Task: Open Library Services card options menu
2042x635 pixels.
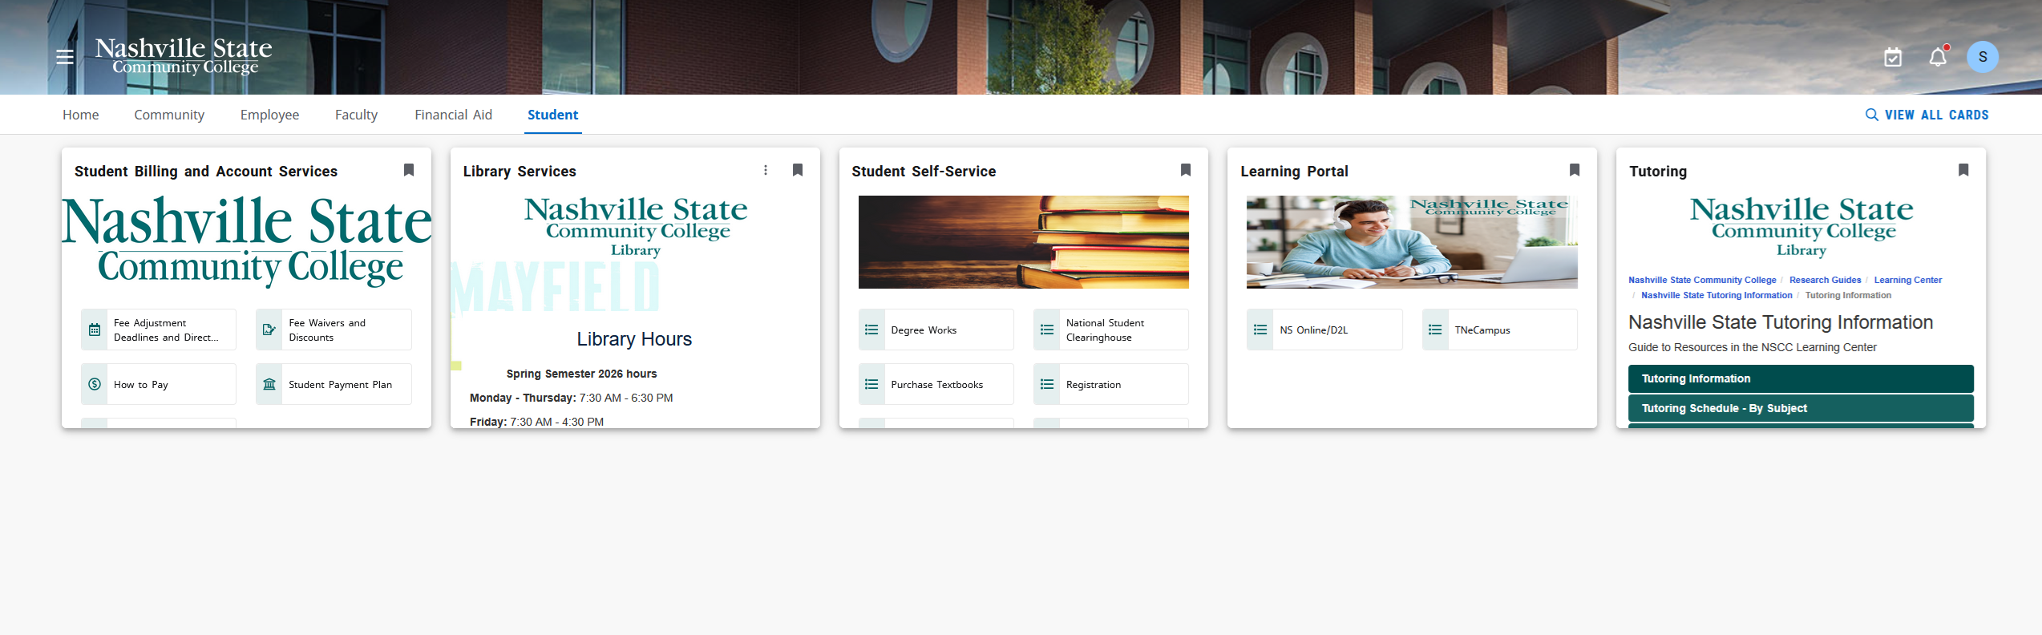Action: pos(766,170)
